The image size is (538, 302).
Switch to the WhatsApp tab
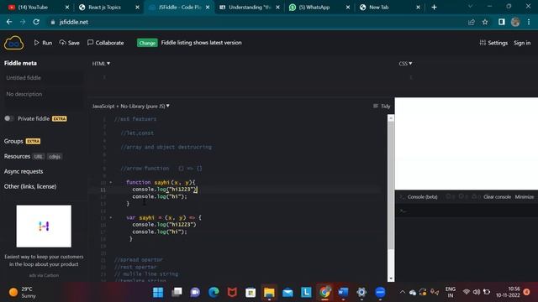(319, 8)
